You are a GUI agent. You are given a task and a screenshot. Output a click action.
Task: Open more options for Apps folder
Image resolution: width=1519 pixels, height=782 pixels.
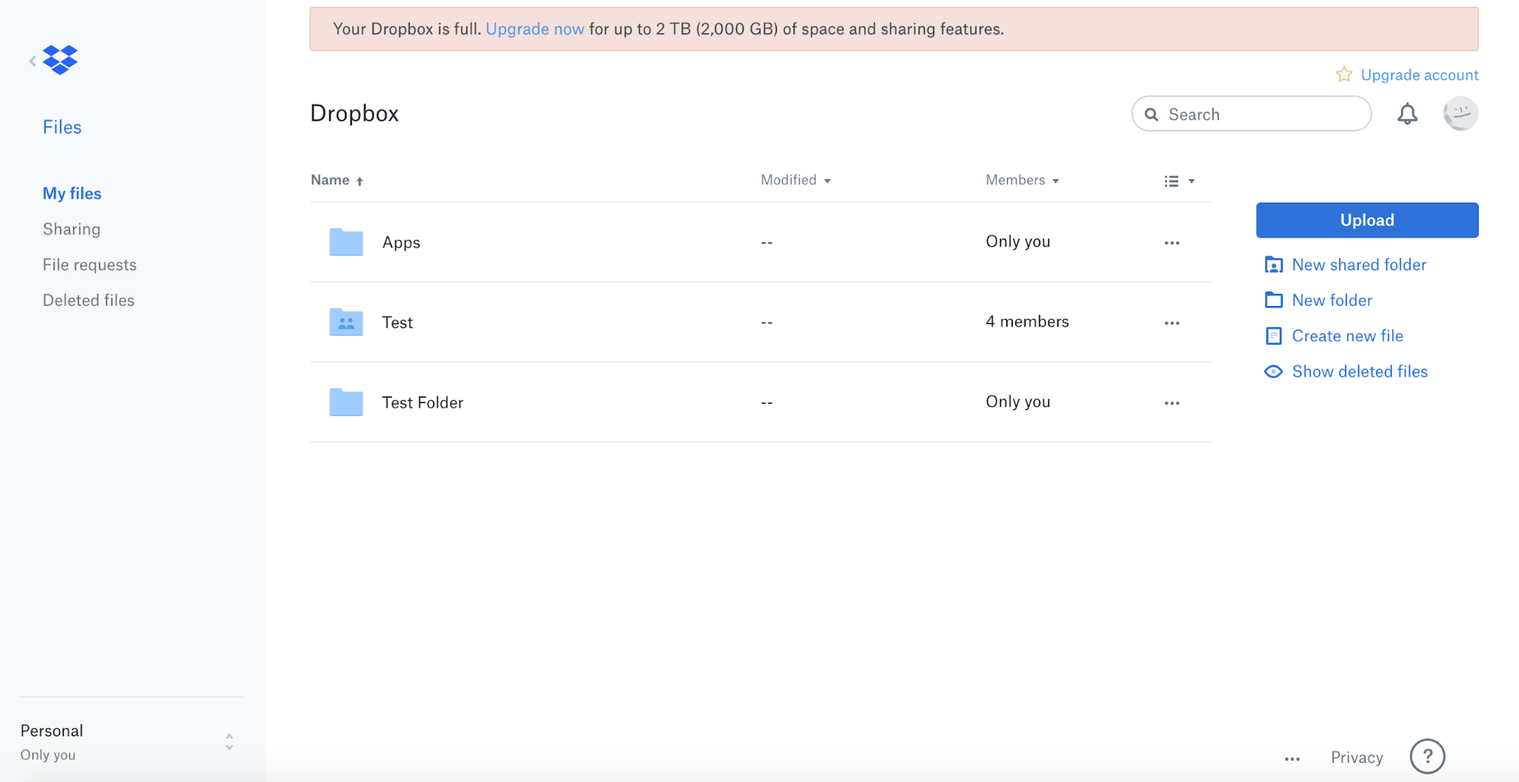pyautogui.click(x=1171, y=243)
